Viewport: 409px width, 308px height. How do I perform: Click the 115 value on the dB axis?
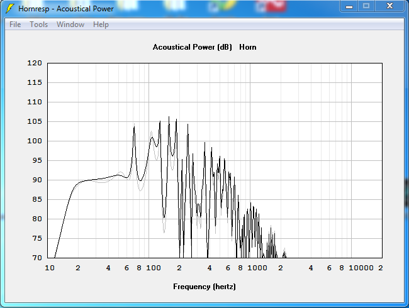click(35, 82)
